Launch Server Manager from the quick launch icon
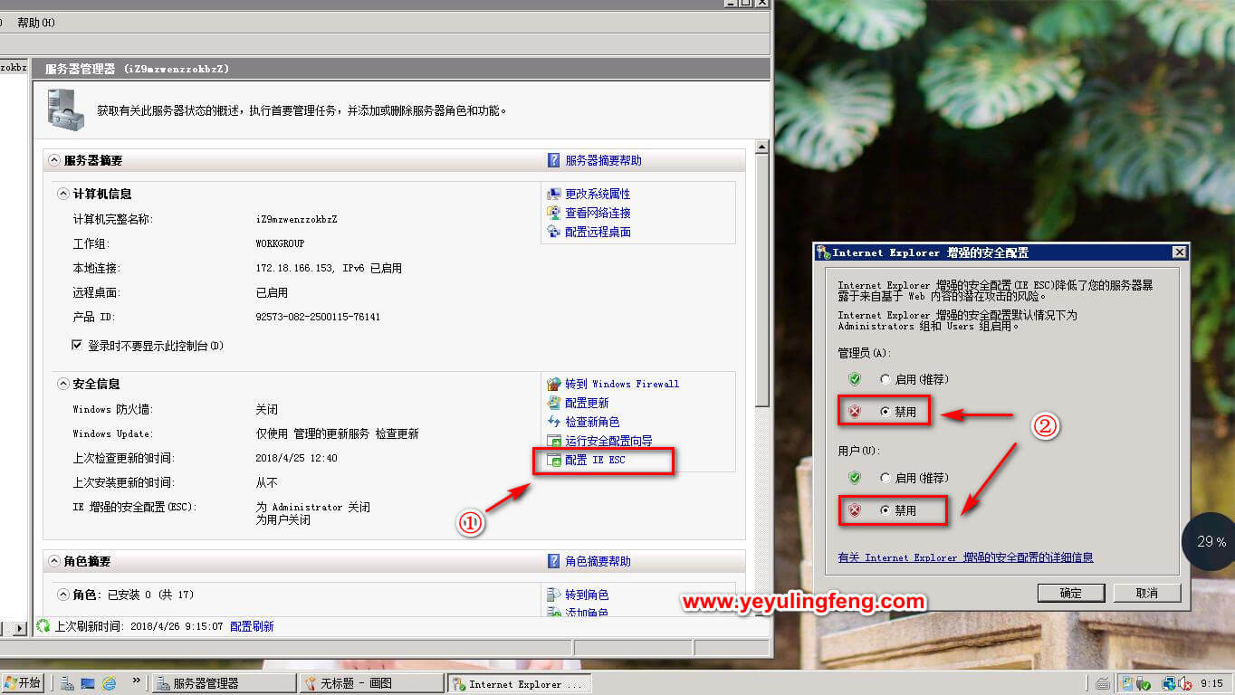This screenshot has width=1235, height=695. [68, 683]
